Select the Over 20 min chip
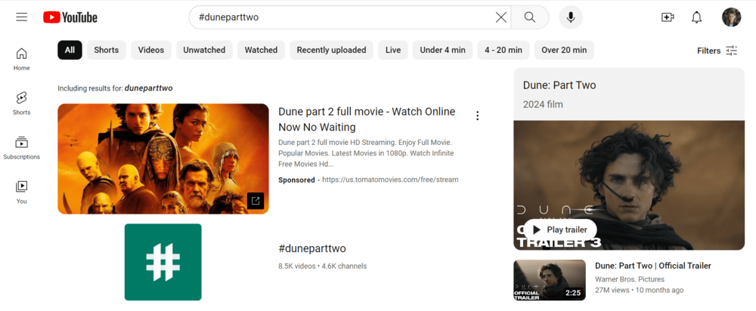This screenshot has height=311, width=756. tap(564, 50)
